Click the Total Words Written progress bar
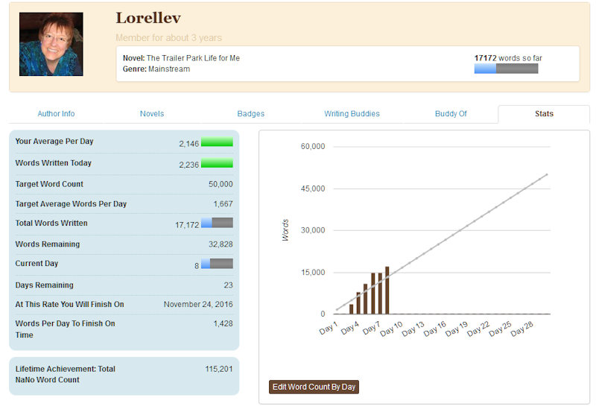 217,223
